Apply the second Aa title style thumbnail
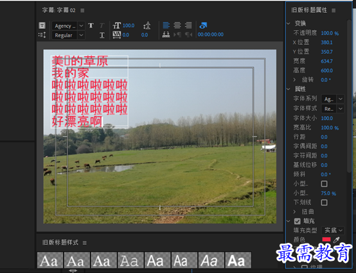This screenshot has width=356, height=273. pyautogui.click(x=76, y=260)
